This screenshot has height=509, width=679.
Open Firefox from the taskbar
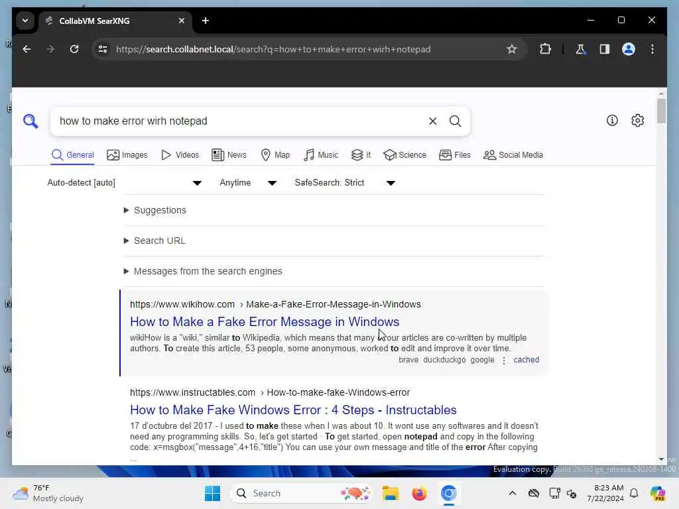[419, 493]
